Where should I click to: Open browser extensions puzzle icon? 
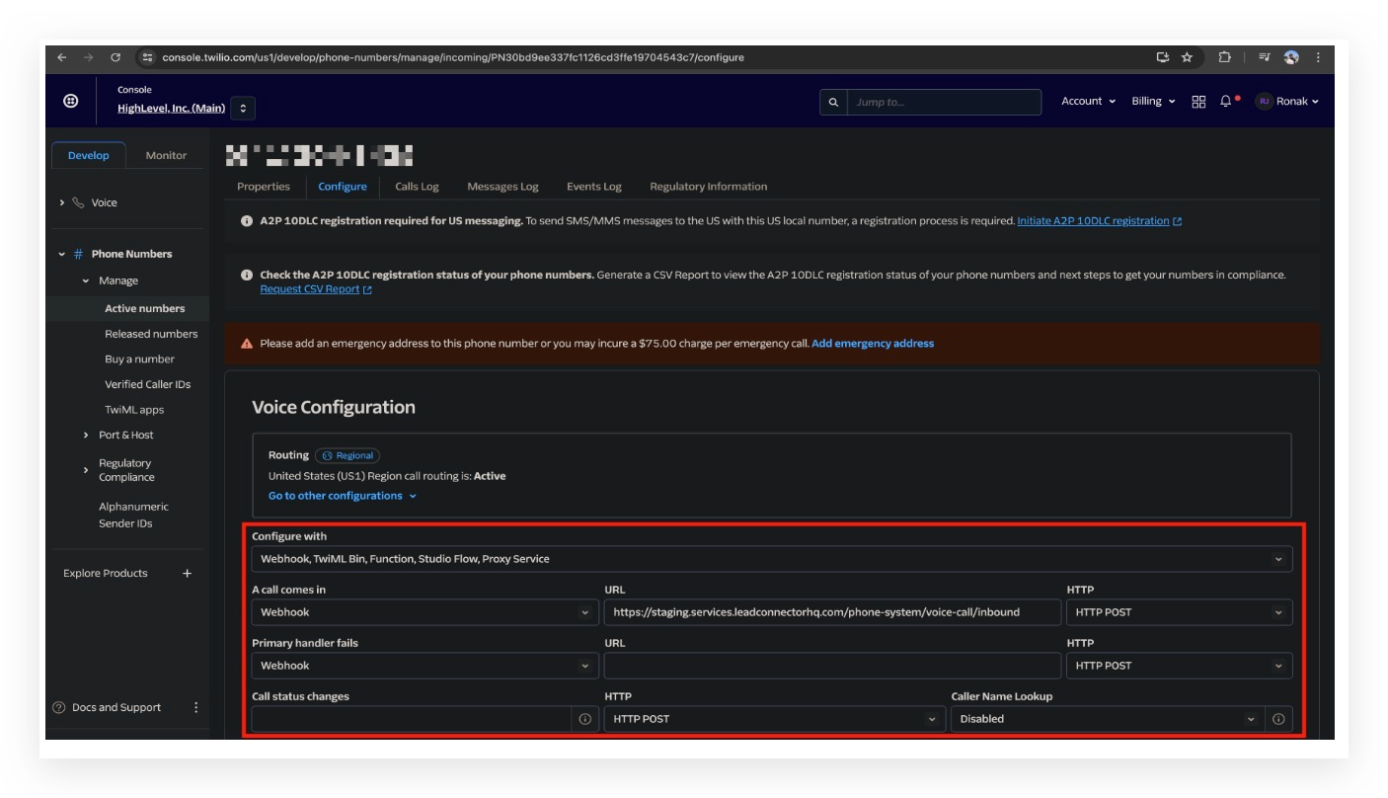tap(1225, 57)
